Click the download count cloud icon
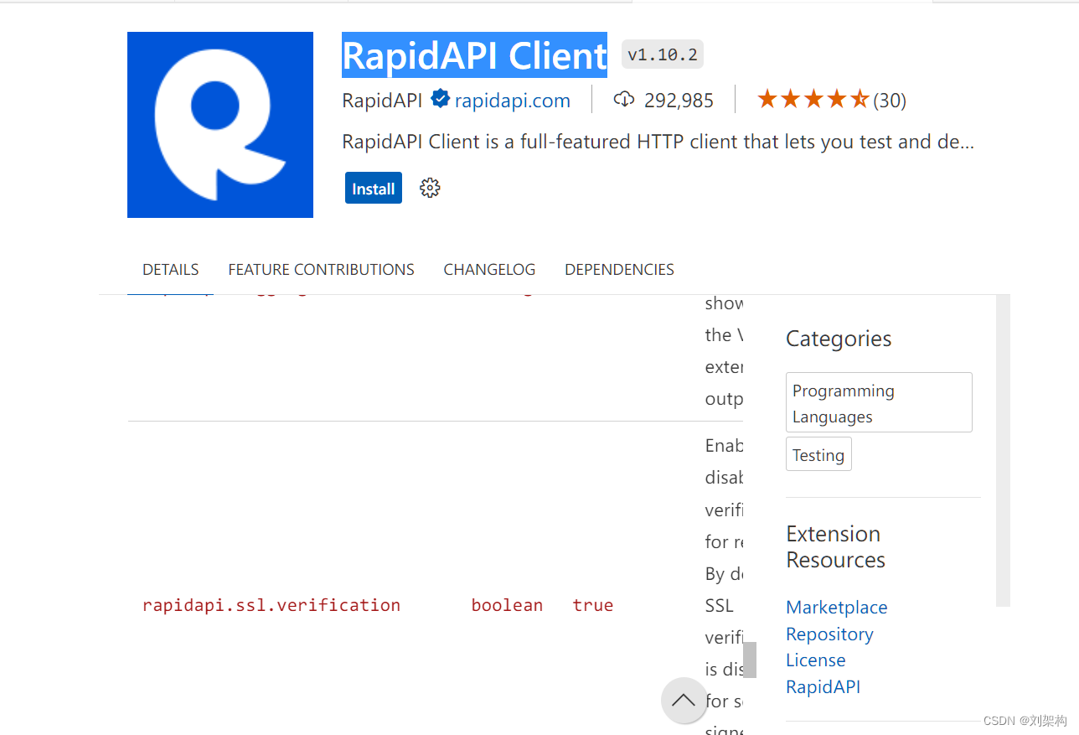The height and width of the screenshot is (735, 1079). pos(624,100)
